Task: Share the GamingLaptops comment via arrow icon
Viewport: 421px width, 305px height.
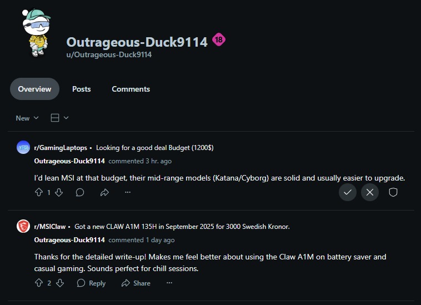Action: [104, 192]
